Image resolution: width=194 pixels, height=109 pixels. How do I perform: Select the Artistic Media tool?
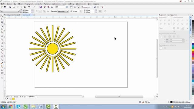pos(2,32)
